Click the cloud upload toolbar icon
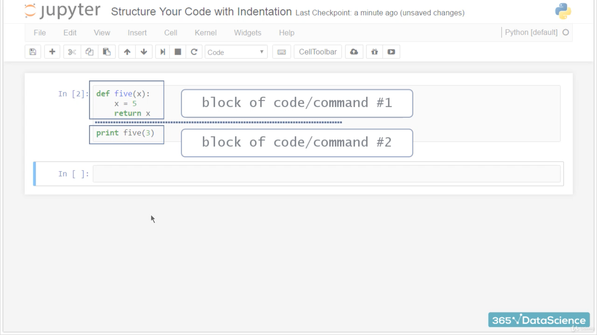This screenshot has width=597, height=335. pos(354,52)
